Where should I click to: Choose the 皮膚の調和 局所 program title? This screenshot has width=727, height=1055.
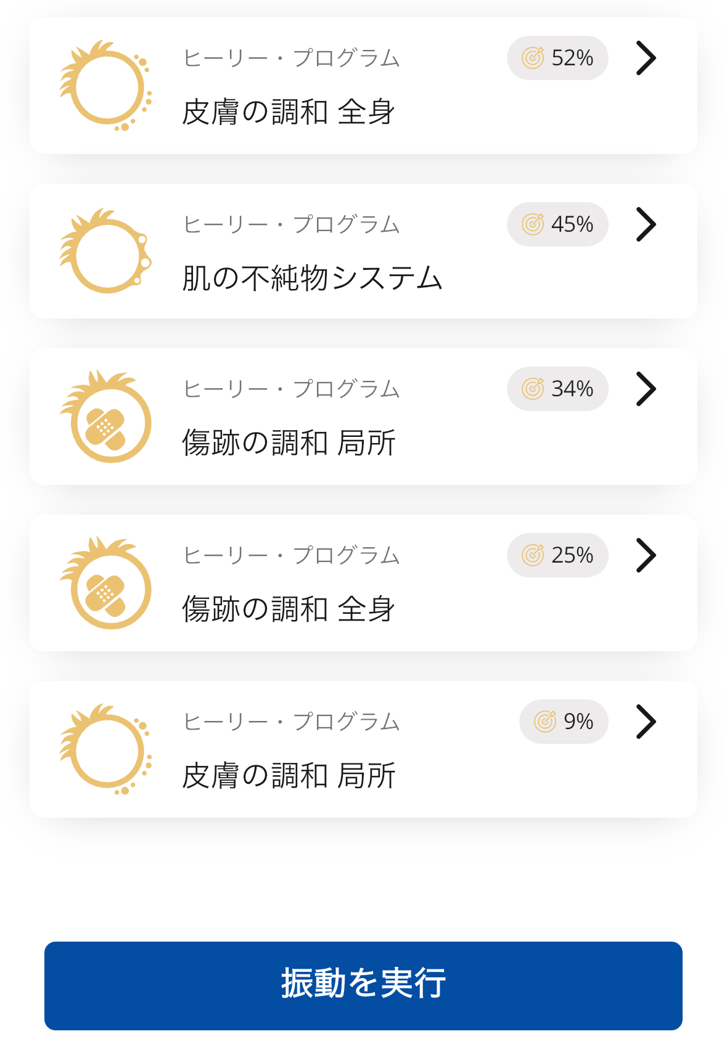(x=289, y=775)
